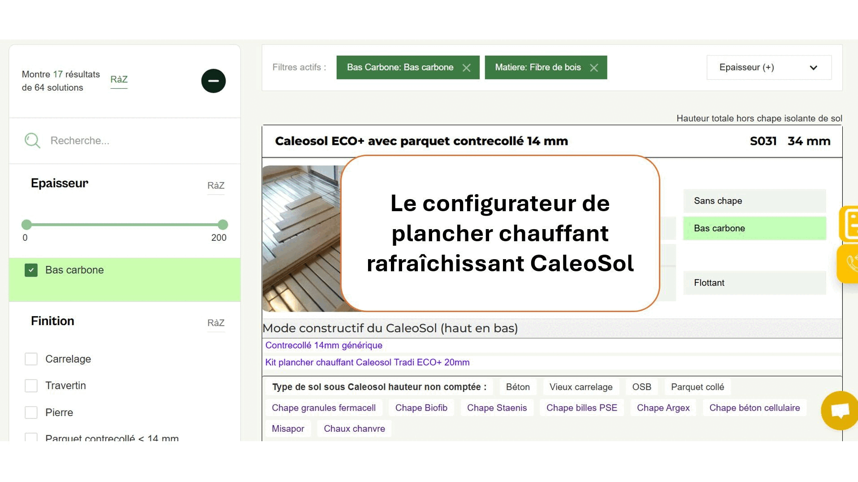Open the Caleosol parquet floor thumbnail

pos(302,239)
